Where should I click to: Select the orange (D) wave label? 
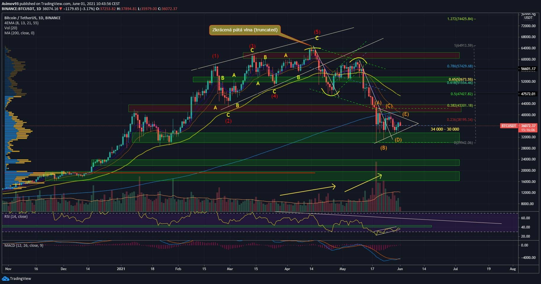tap(398, 140)
